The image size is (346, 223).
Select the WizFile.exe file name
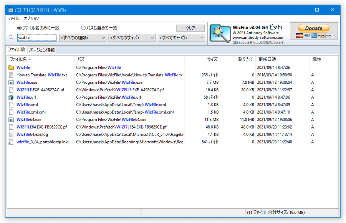tap(27, 83)
